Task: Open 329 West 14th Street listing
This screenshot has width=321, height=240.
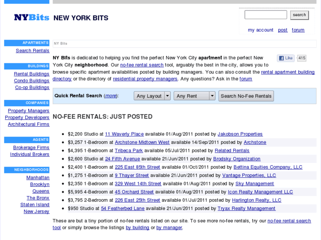Action: [x=138, y=184]
